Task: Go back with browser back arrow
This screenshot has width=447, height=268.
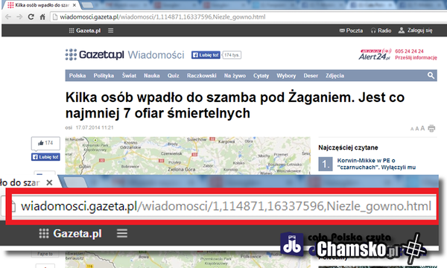Action: (8, 17)
